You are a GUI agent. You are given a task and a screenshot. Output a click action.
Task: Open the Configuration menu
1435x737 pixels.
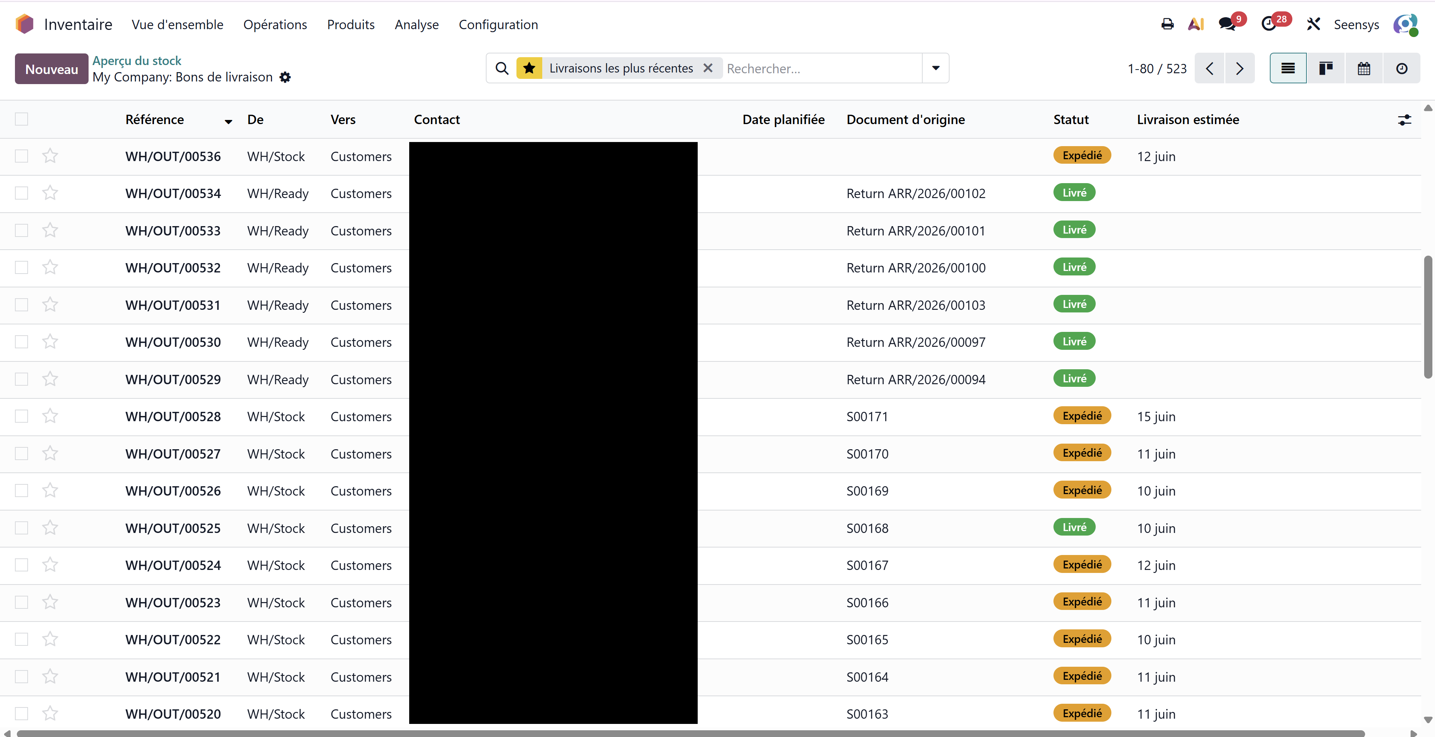498,25
